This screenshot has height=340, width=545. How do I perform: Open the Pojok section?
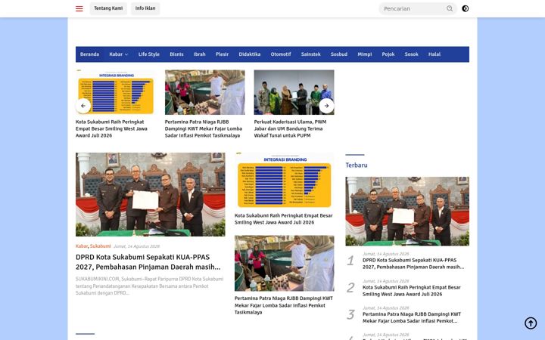tap(388, 54)
